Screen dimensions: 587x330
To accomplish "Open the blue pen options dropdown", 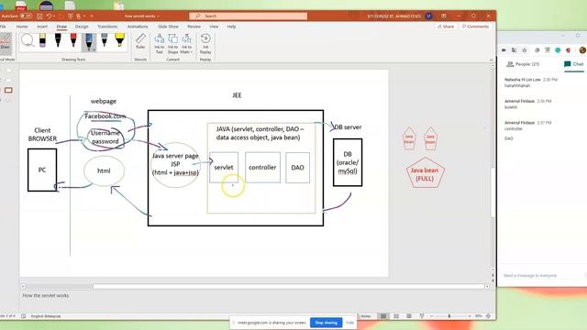I will (94, 49).
